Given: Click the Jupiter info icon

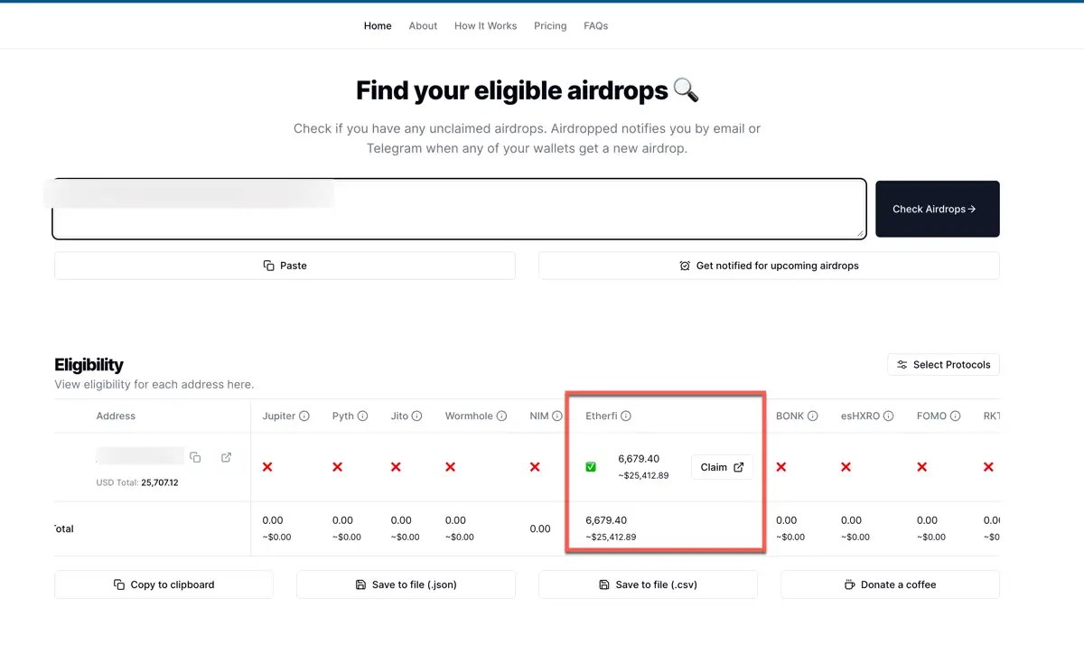Looking at the screenshot, I should [304, 416].
